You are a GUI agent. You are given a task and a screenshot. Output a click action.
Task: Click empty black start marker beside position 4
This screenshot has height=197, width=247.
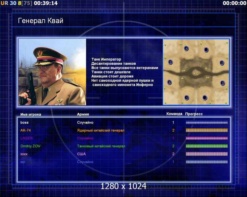click(206, 50)
